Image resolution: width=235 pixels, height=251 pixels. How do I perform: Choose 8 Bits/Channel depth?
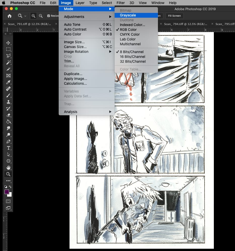pyautogui.click(x=136, y=52)
